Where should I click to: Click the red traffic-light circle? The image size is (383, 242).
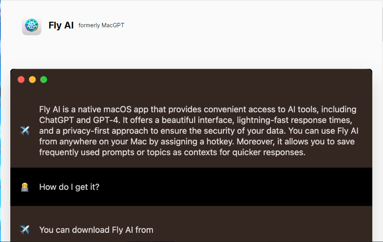(21, 79)
